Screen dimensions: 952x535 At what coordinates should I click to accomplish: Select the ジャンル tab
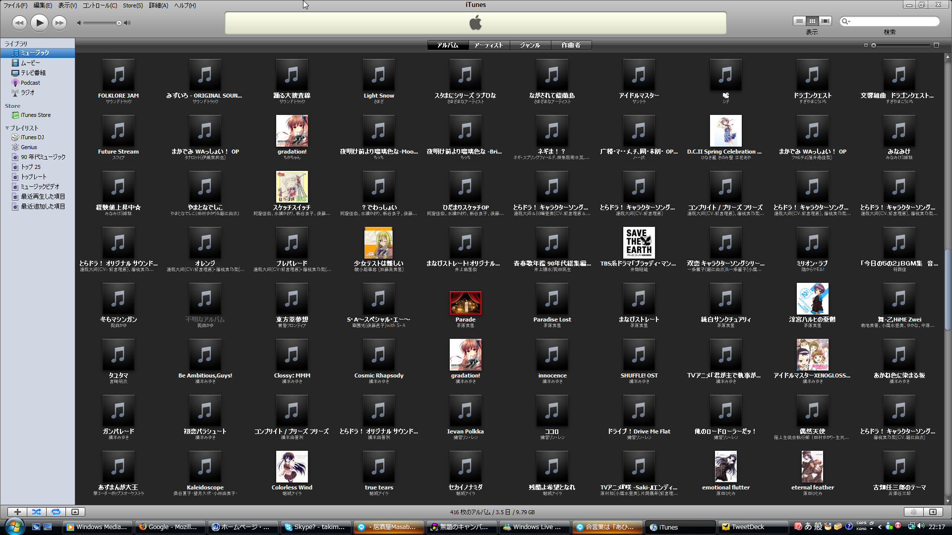click(530, 45)
